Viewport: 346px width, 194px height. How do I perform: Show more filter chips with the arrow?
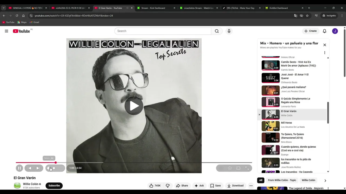tap(325, 181)
